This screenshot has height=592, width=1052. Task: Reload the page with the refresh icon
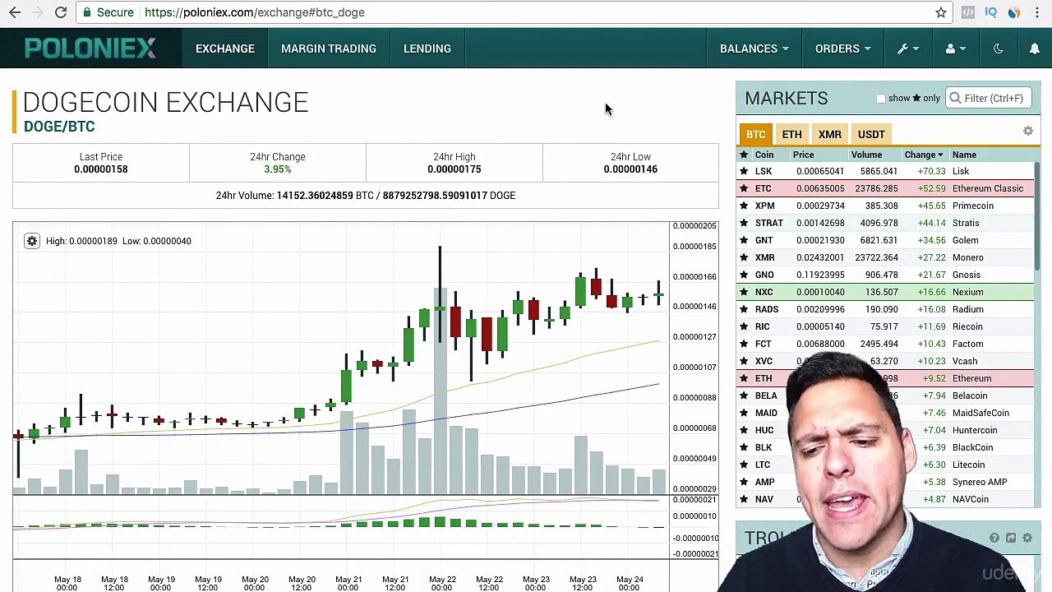click(61, 12)
